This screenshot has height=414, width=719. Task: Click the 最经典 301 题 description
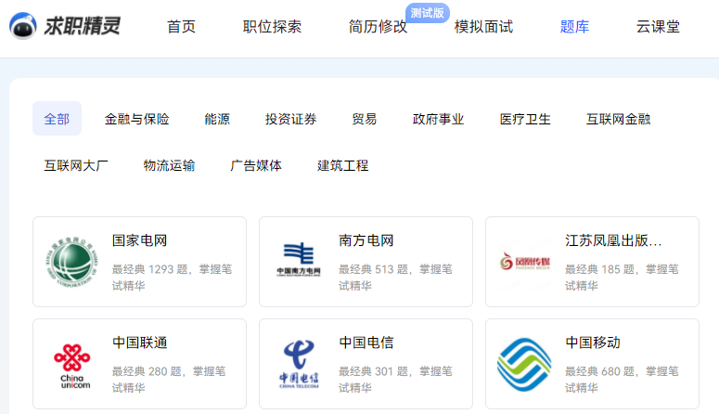coord(395,379)
